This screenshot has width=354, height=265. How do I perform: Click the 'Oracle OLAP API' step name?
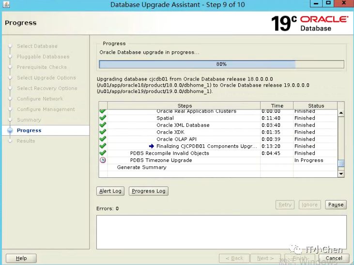[x=177, y=139]
